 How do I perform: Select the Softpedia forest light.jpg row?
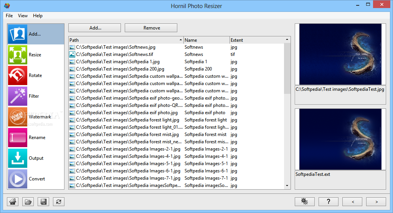pos(177,120)
